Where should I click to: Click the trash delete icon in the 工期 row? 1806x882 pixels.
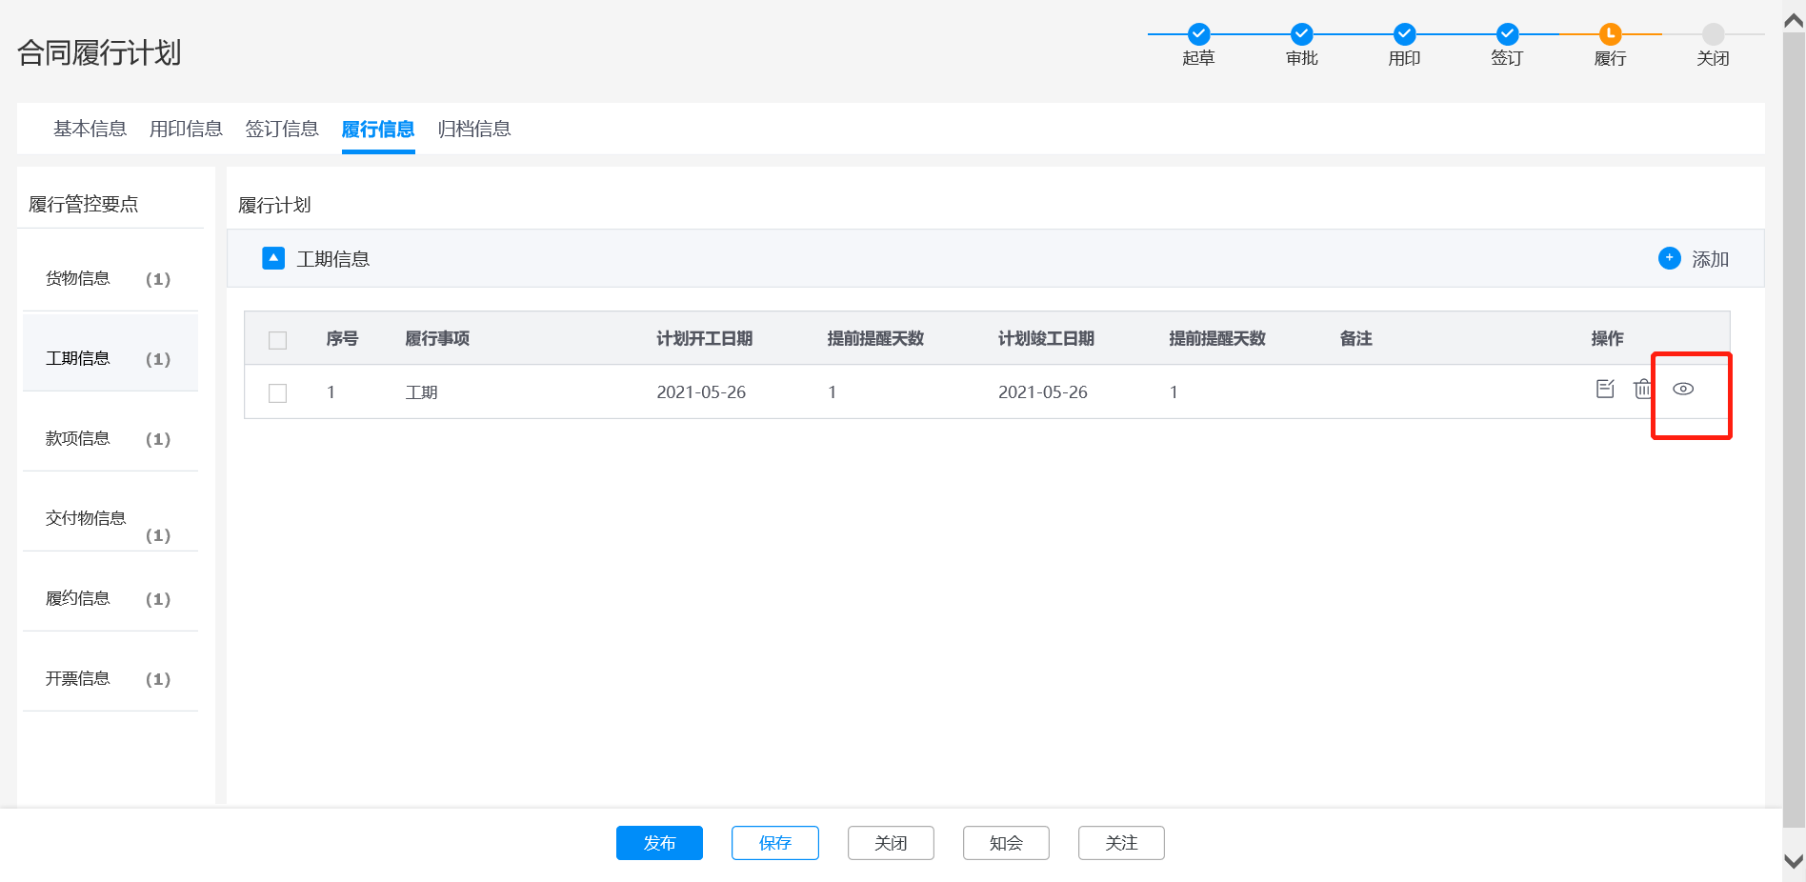pos(1642,389)
